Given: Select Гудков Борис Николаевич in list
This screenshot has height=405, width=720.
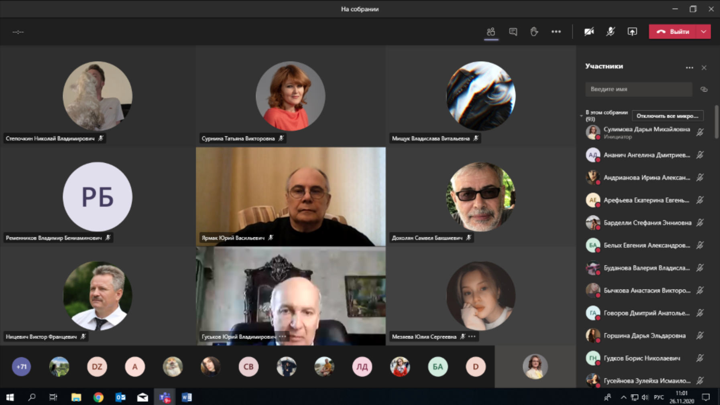Looking at the screenshot, I should tap(641, 358).
